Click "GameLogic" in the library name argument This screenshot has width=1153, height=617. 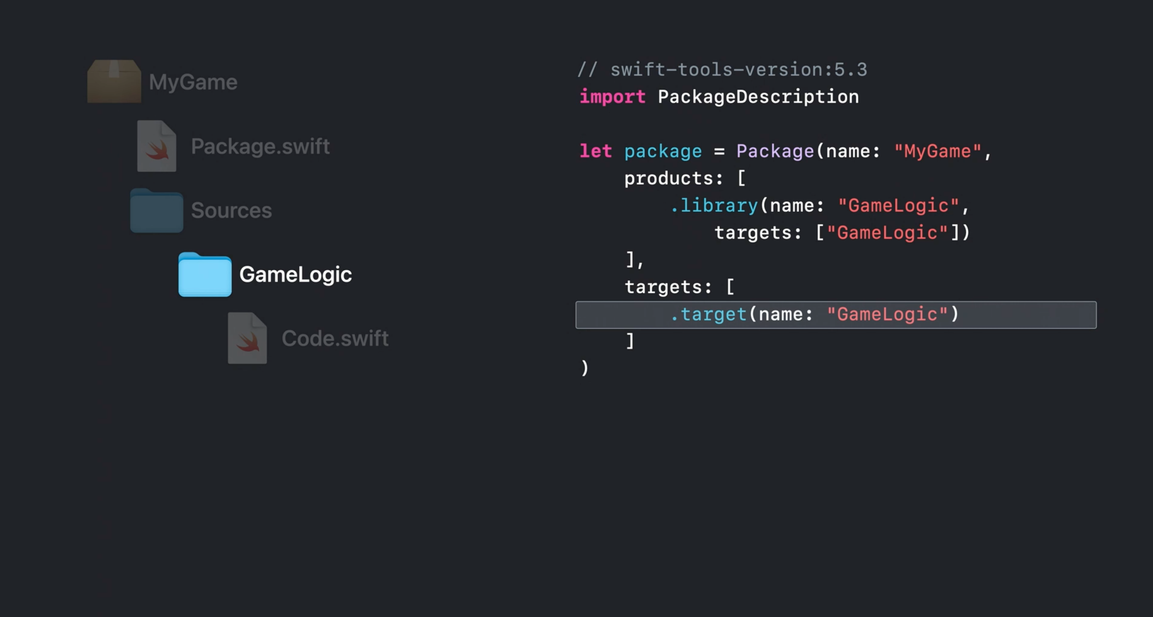coord(898,206)
